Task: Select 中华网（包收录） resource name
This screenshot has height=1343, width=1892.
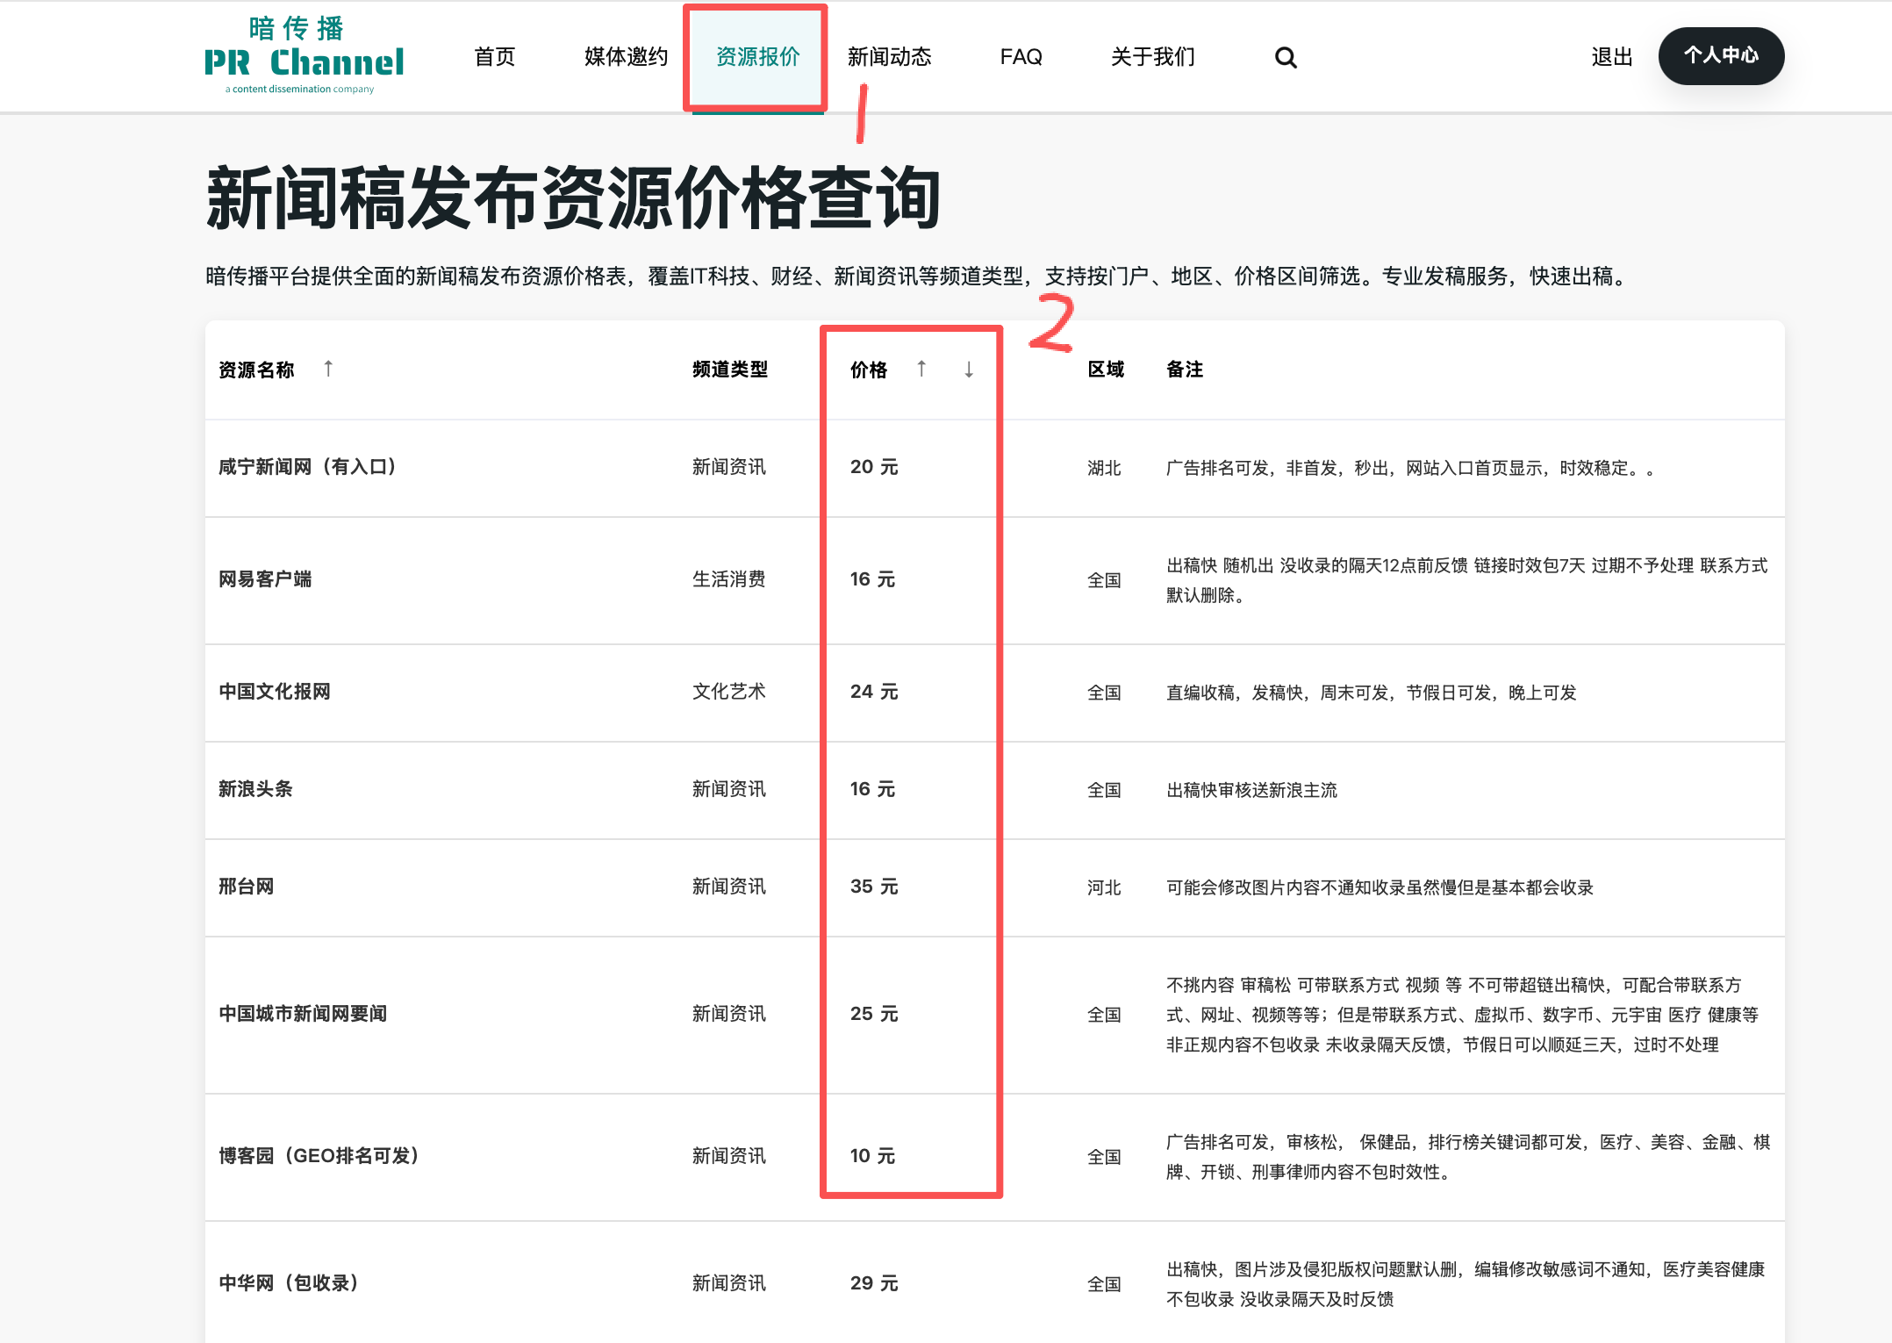Action: point(289,1283)
